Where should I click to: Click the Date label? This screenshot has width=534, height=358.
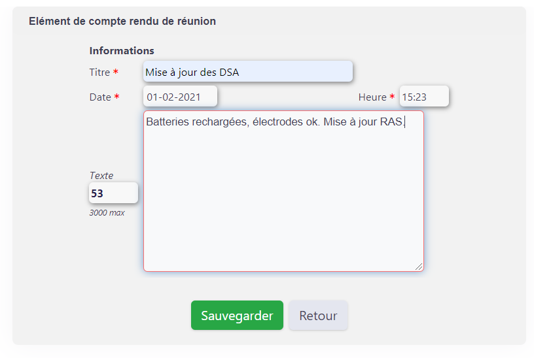[100, 97]
